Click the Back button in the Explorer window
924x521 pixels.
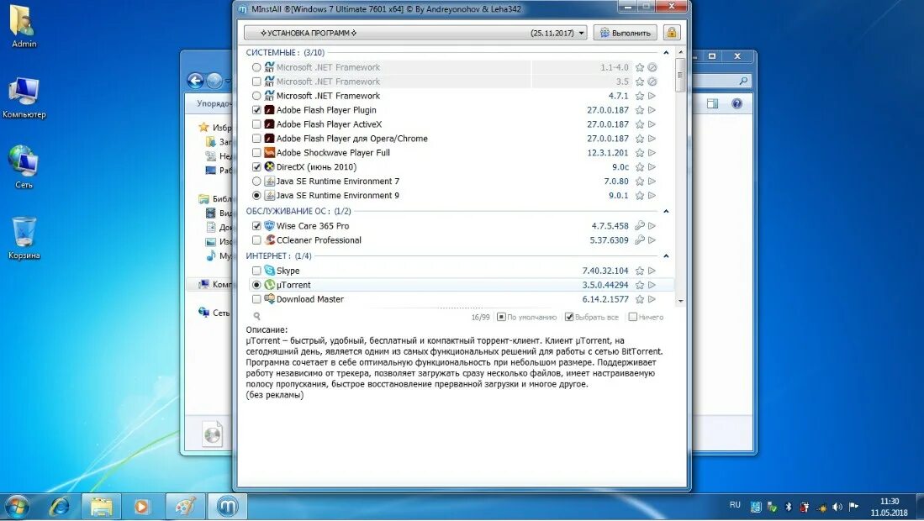tap(196, 81)
